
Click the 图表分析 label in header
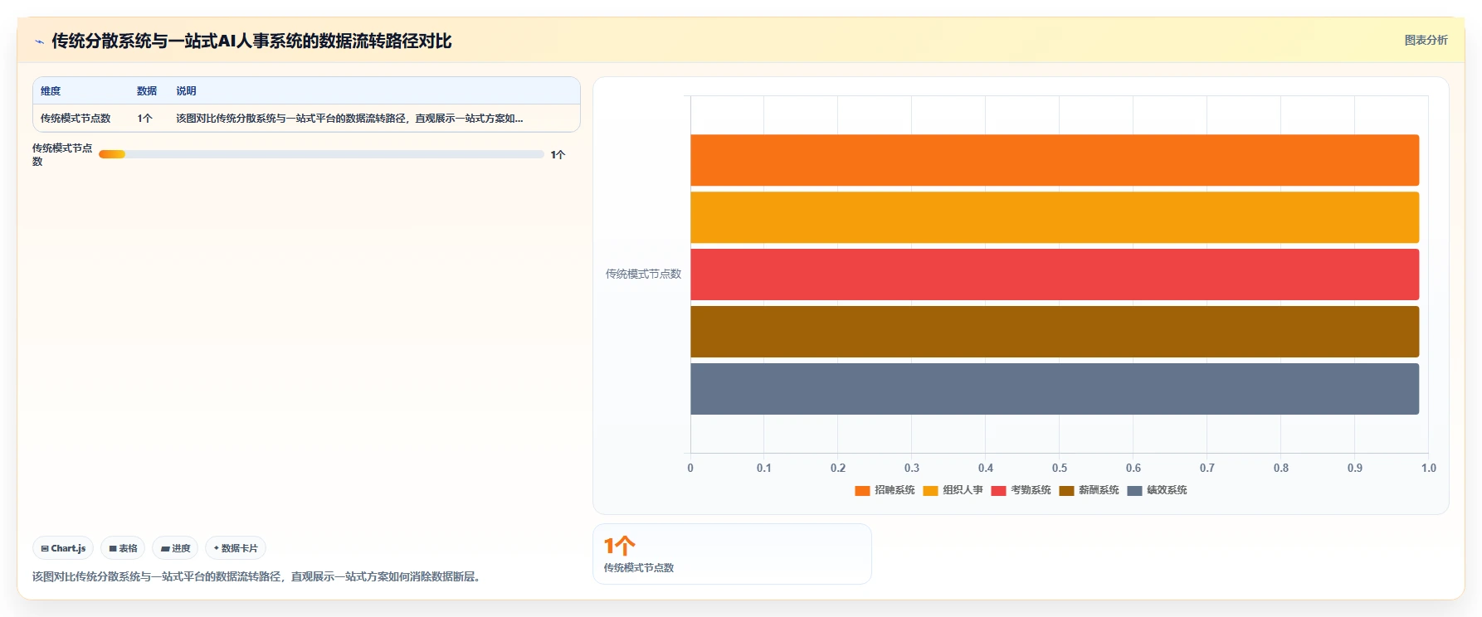click(1426, 40)
